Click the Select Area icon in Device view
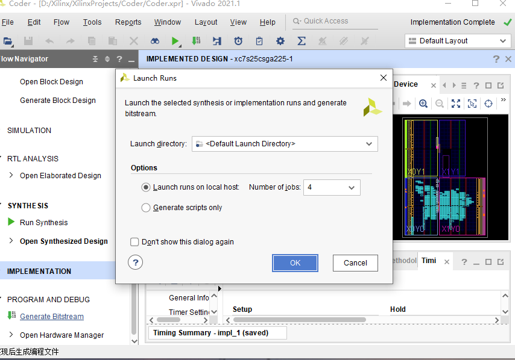The height and width of the screenshot is (360, 515). coord(472,104)
